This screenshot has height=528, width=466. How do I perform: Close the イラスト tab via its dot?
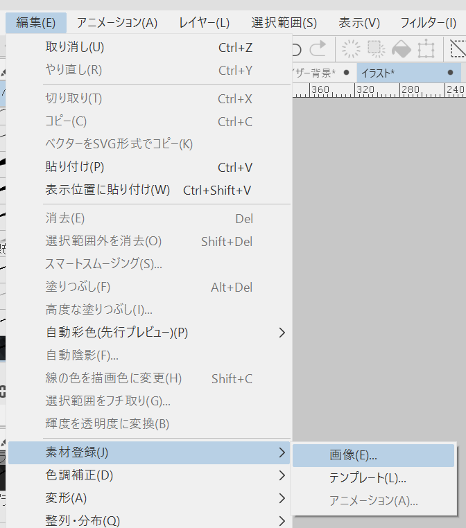[x=450, y=73]
